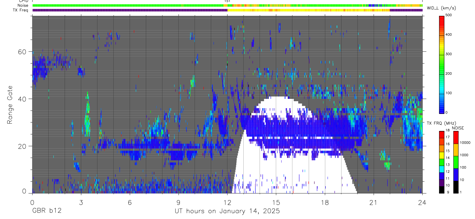Click the 9 hour tick on the time axis
475x219 pixels.
tap(178, 202)
